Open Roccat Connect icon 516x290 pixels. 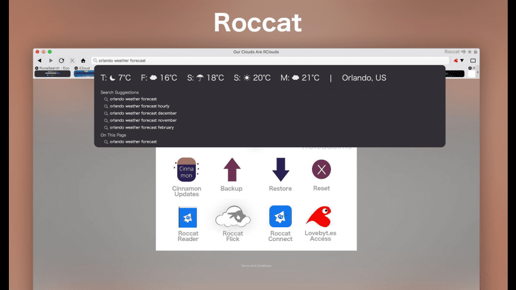coord(281,217)
